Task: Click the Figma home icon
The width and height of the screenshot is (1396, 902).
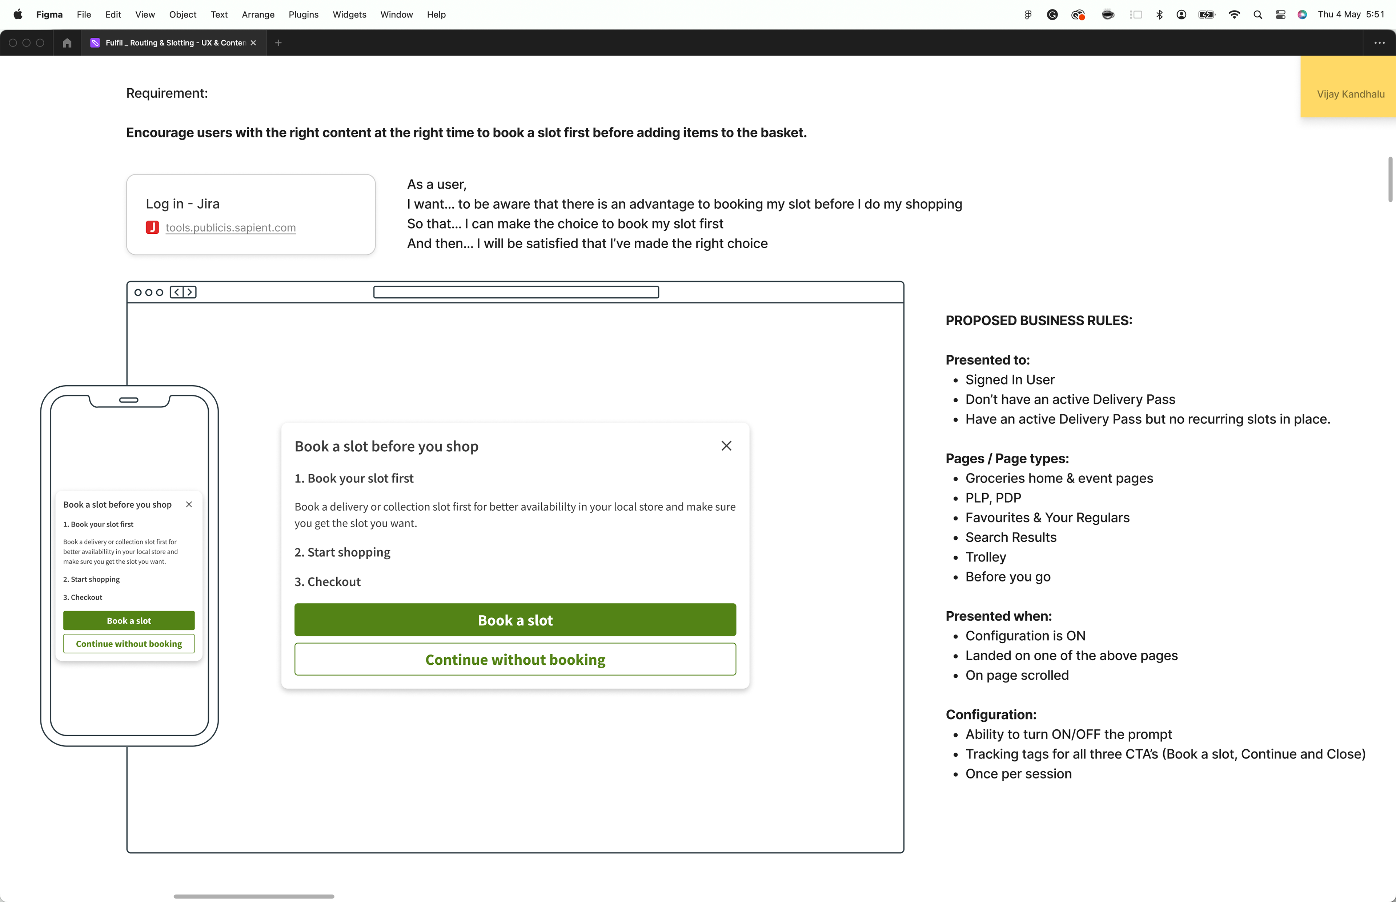Action: tap(67, 43)
